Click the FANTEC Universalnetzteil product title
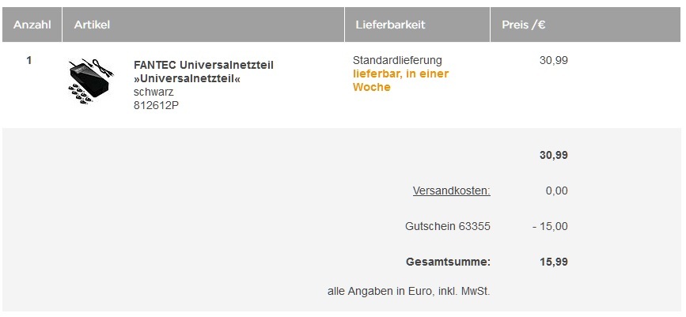This screenshot has height=317, width=686. tap(203, 71)
